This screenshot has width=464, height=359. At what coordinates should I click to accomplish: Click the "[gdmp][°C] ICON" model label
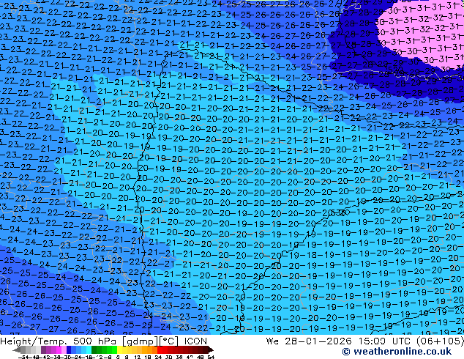165,341
